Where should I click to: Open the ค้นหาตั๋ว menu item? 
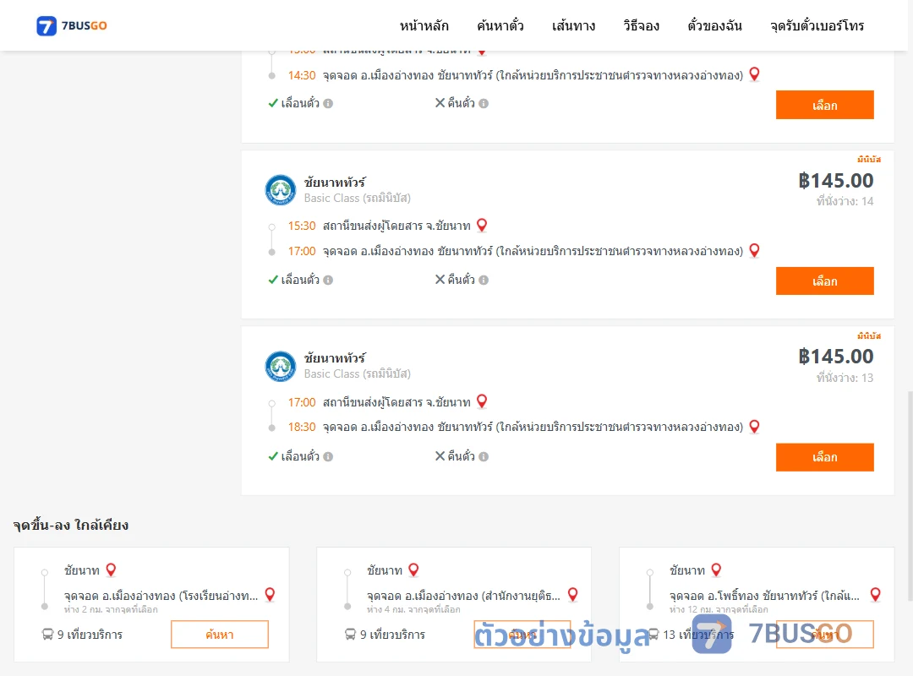click(x=500, y=25)
